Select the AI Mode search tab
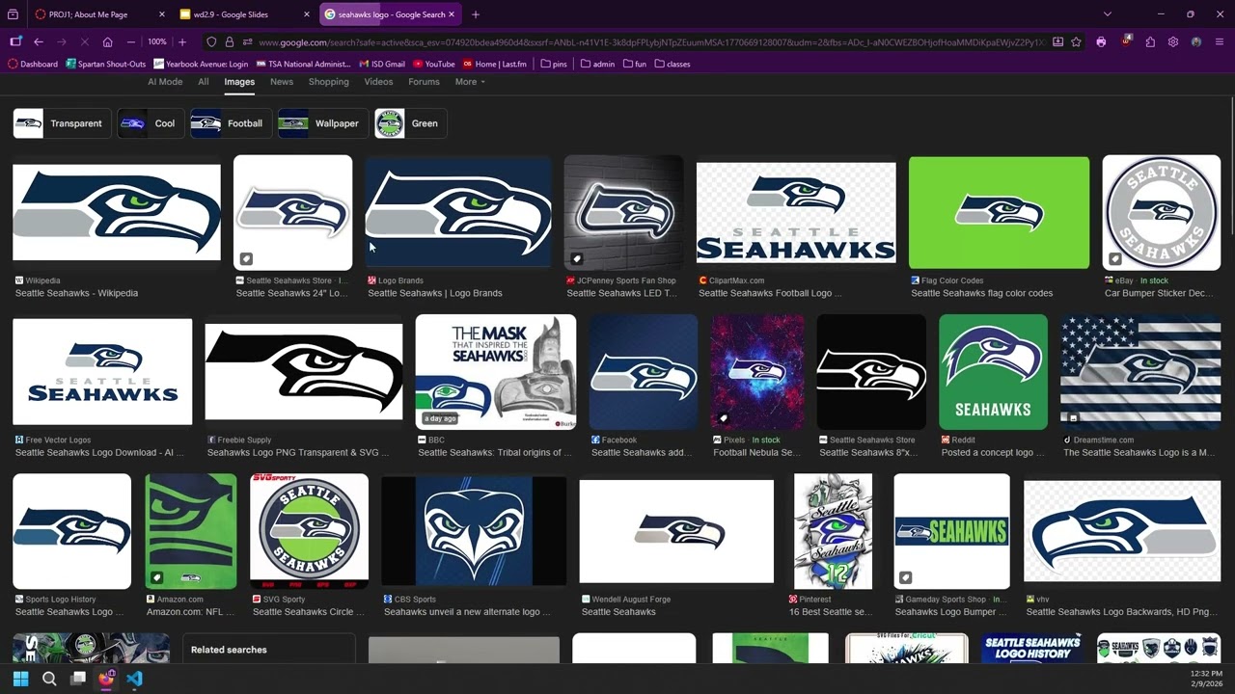The width and height of the screenshot is (1235, 694). pos(165,82)
